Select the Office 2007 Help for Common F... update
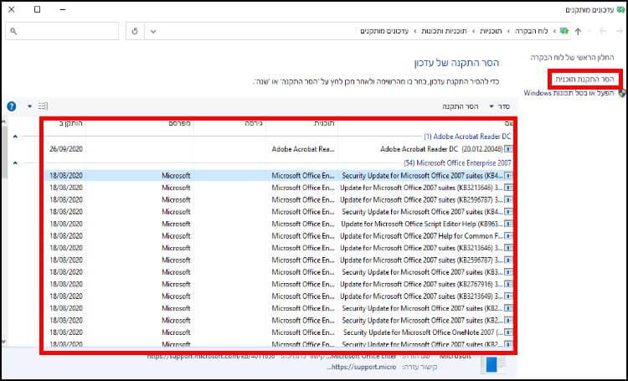Viewport: 628px width, 381px height. (x=278, y=236)
